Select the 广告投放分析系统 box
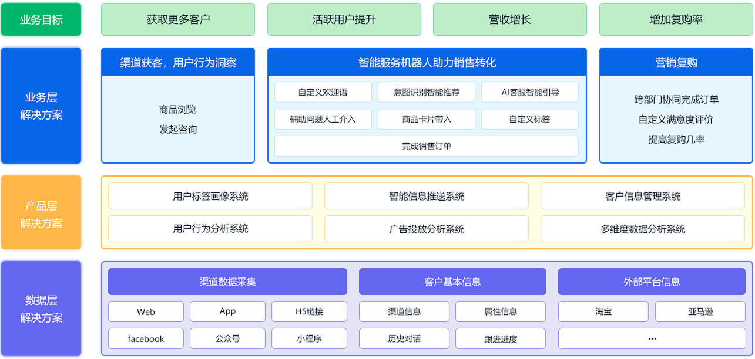Viewport: 755px width, 359px height. click(x=427, y=229)
